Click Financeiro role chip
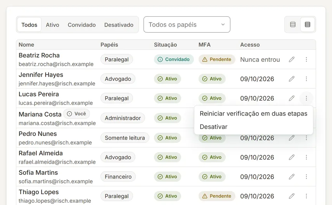Viewport: 332px width, 205px height. [x=118, y=177]
